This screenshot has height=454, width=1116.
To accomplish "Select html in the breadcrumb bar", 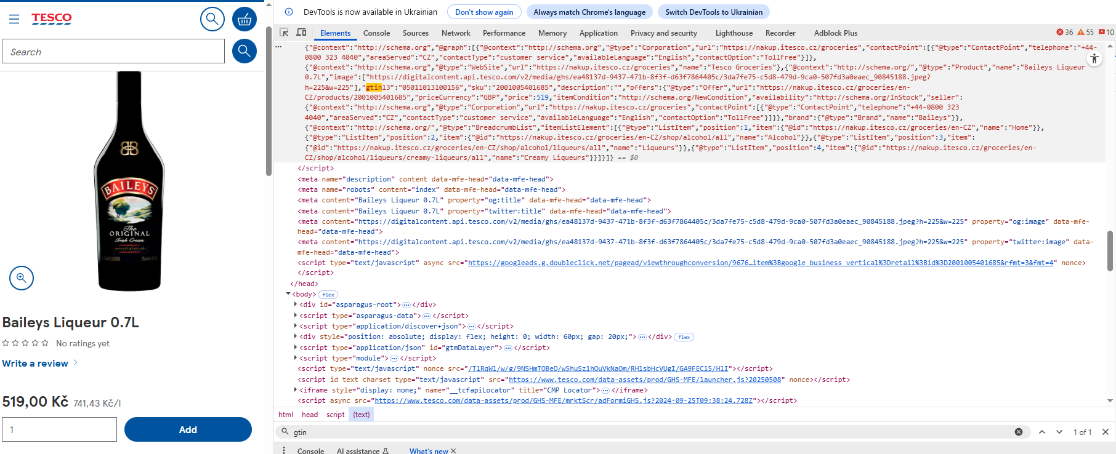I will click(x=286, y=415).
